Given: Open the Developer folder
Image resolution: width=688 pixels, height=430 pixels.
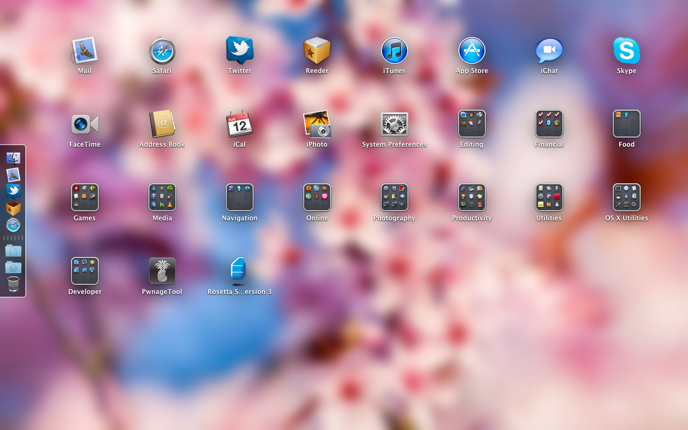Looking at the screenshot, I should [x=85, y=271].
